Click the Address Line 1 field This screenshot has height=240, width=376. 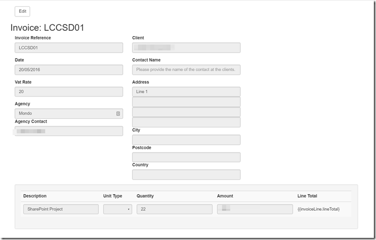click(x=186, y=92)
